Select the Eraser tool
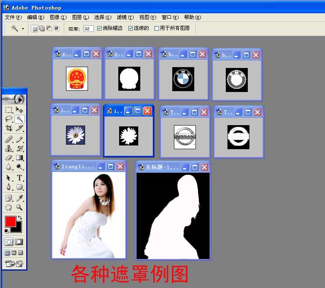Viewport: 325px width, 288px height. (9, 157)
